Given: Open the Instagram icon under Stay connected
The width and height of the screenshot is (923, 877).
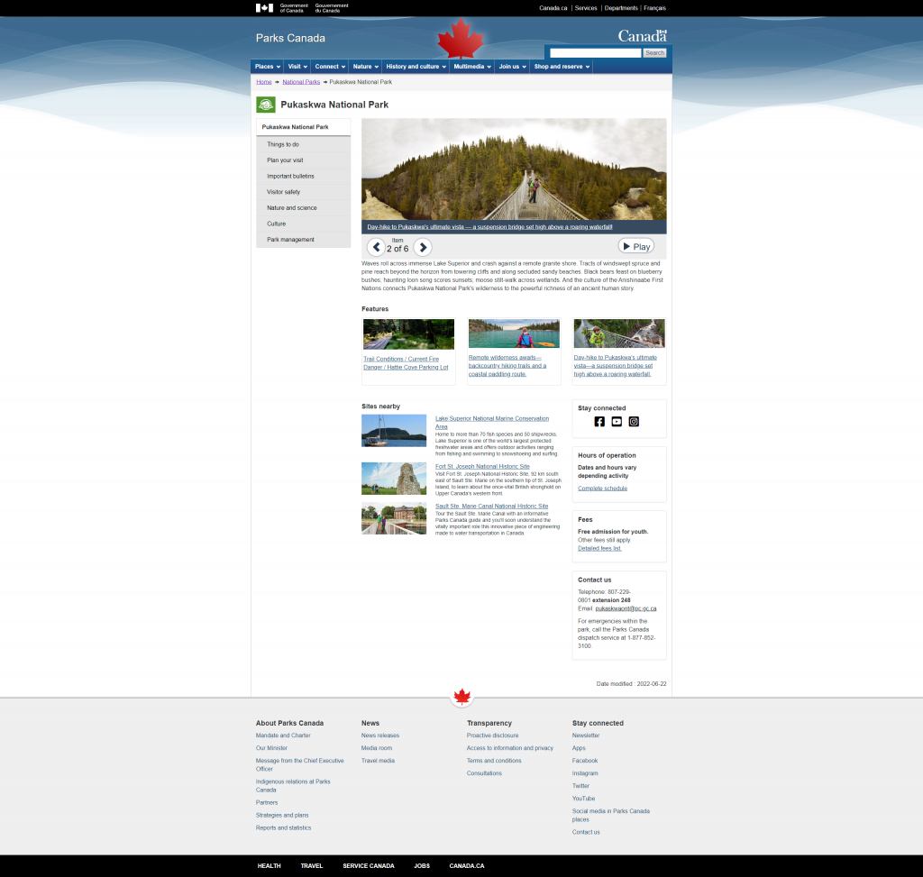Looking at the screenshot, I should (634, 421).
